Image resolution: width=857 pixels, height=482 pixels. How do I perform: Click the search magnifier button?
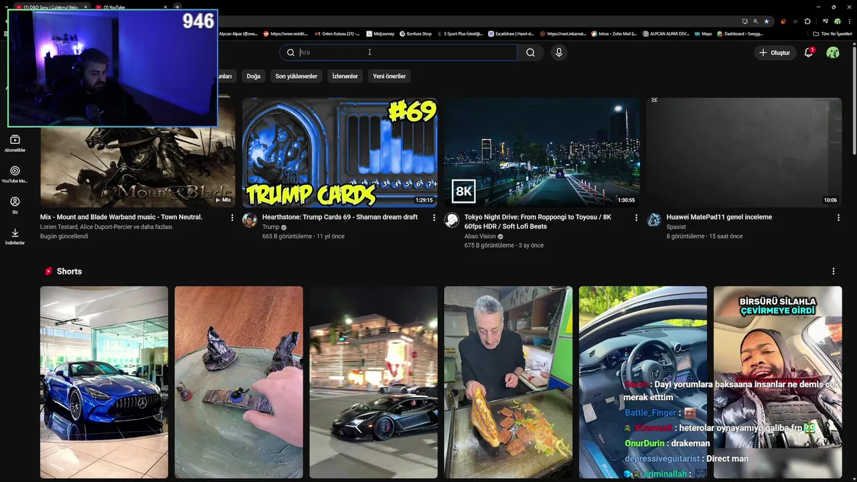(530, 52)
